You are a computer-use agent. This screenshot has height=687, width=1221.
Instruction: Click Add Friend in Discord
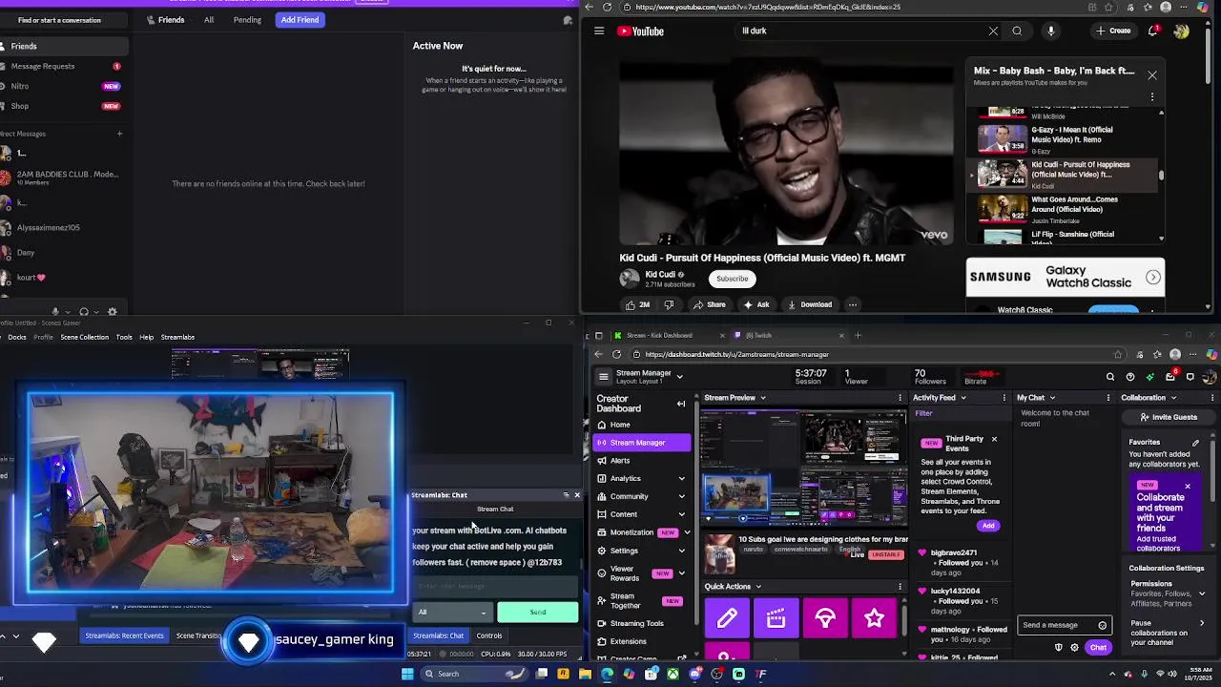click(x=300, y=19)
